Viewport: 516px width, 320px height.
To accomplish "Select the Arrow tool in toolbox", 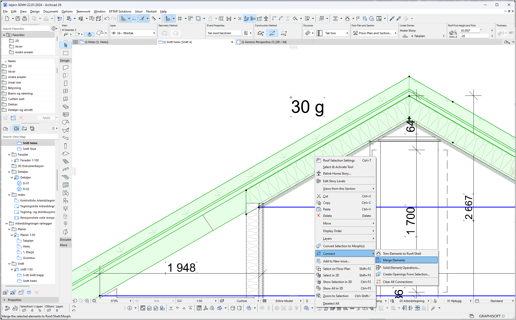I will click(x=66, y=45).
